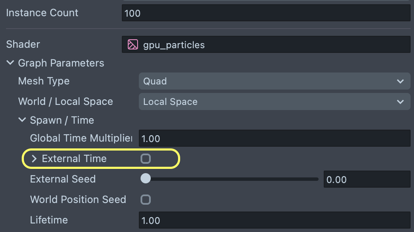Viewport: 414px width, 232px height.
Task: Click the Instance Count input field
Action: click(x=266, y=13)
